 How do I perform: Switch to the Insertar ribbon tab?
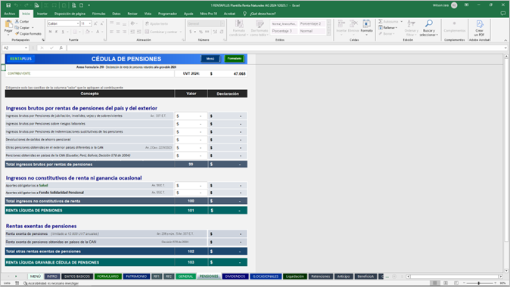point(42,14)
